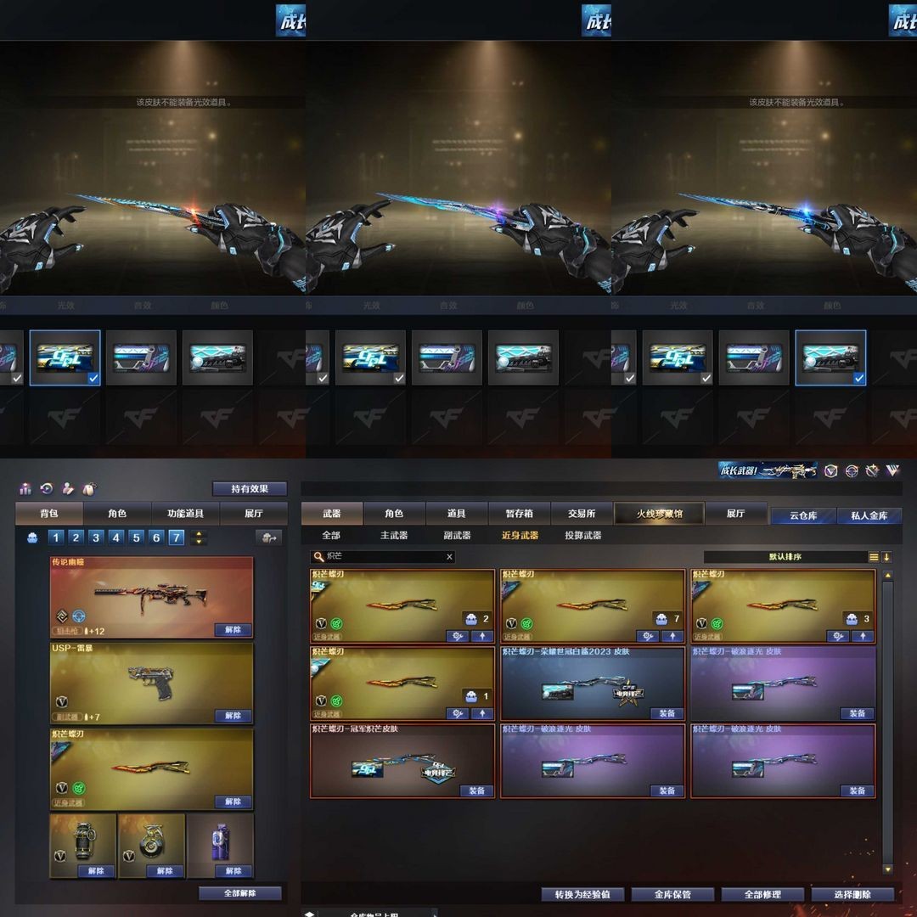Click the blue bag icon before backpack number 1
The image size is (917, 917).
33,537
